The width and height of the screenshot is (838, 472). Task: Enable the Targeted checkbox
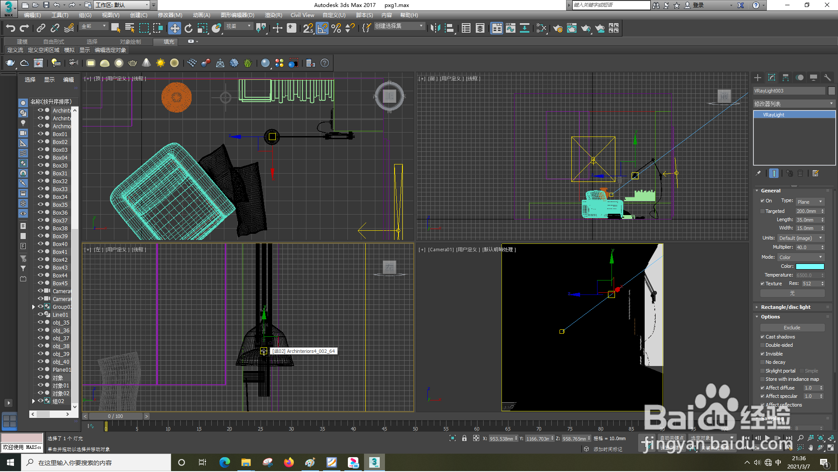[762, 212]
